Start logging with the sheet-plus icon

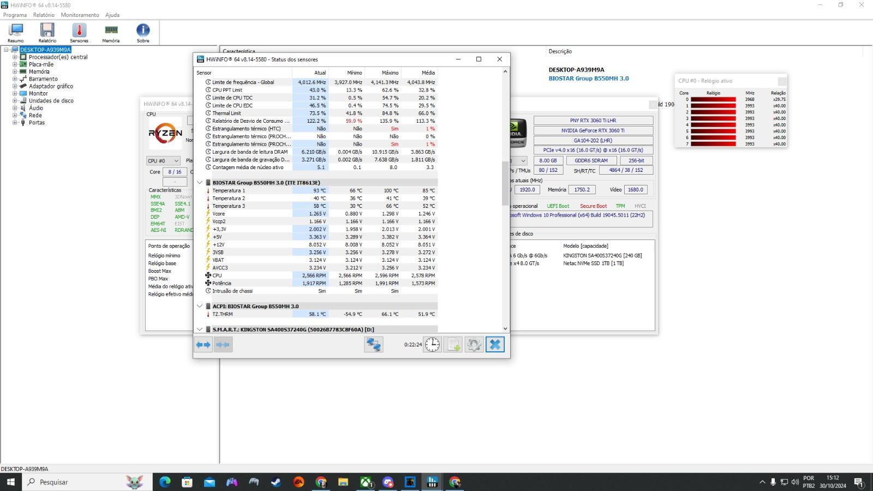[x=453, y=344]
